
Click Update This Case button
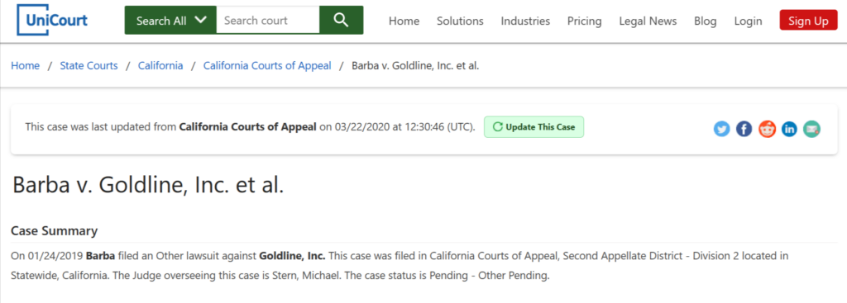[x=534, y=127]
